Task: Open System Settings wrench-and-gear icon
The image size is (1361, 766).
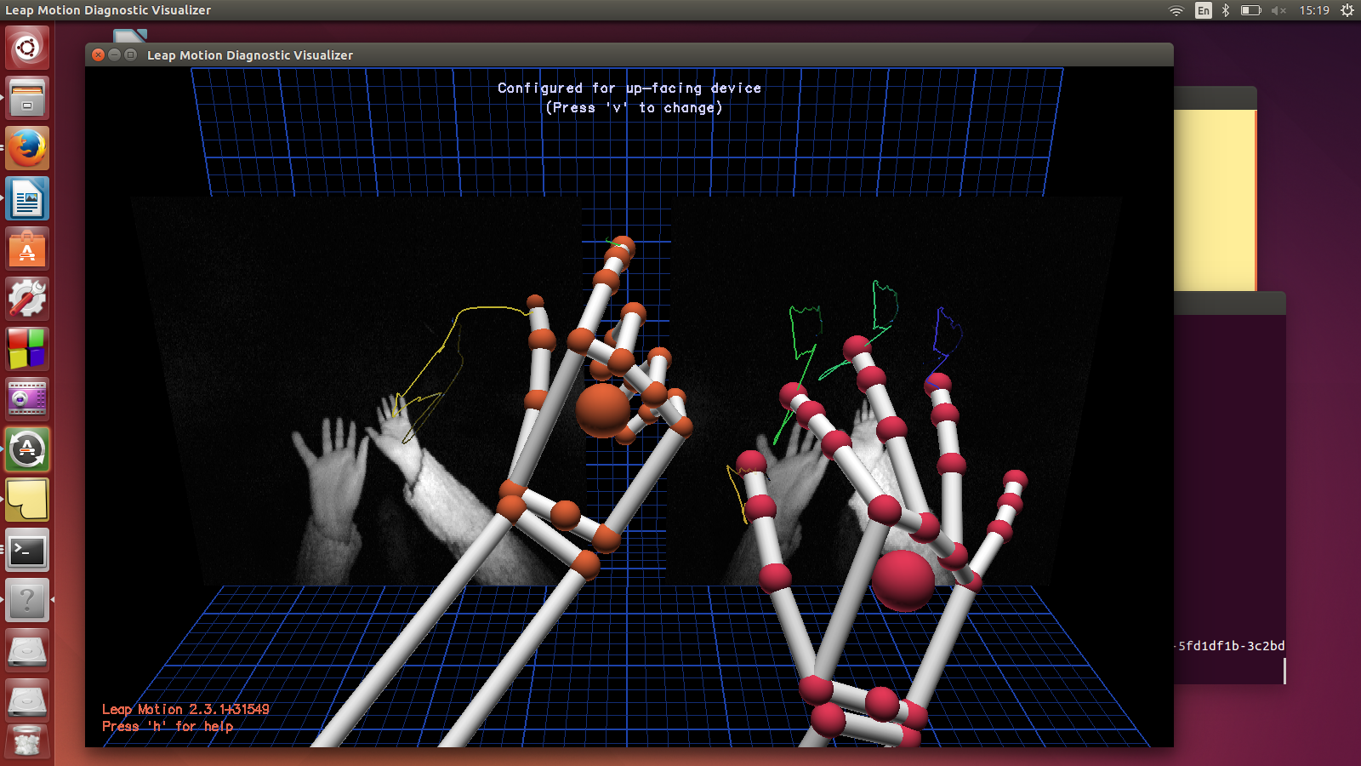Action: pos(27,300)
